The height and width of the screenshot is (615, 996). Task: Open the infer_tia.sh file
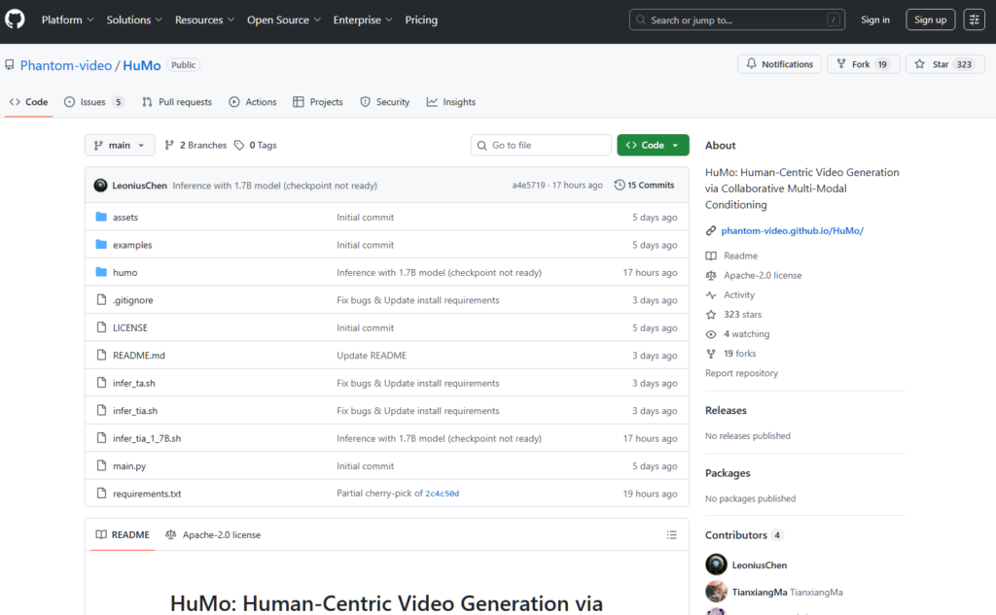click(x=135, y=411)
